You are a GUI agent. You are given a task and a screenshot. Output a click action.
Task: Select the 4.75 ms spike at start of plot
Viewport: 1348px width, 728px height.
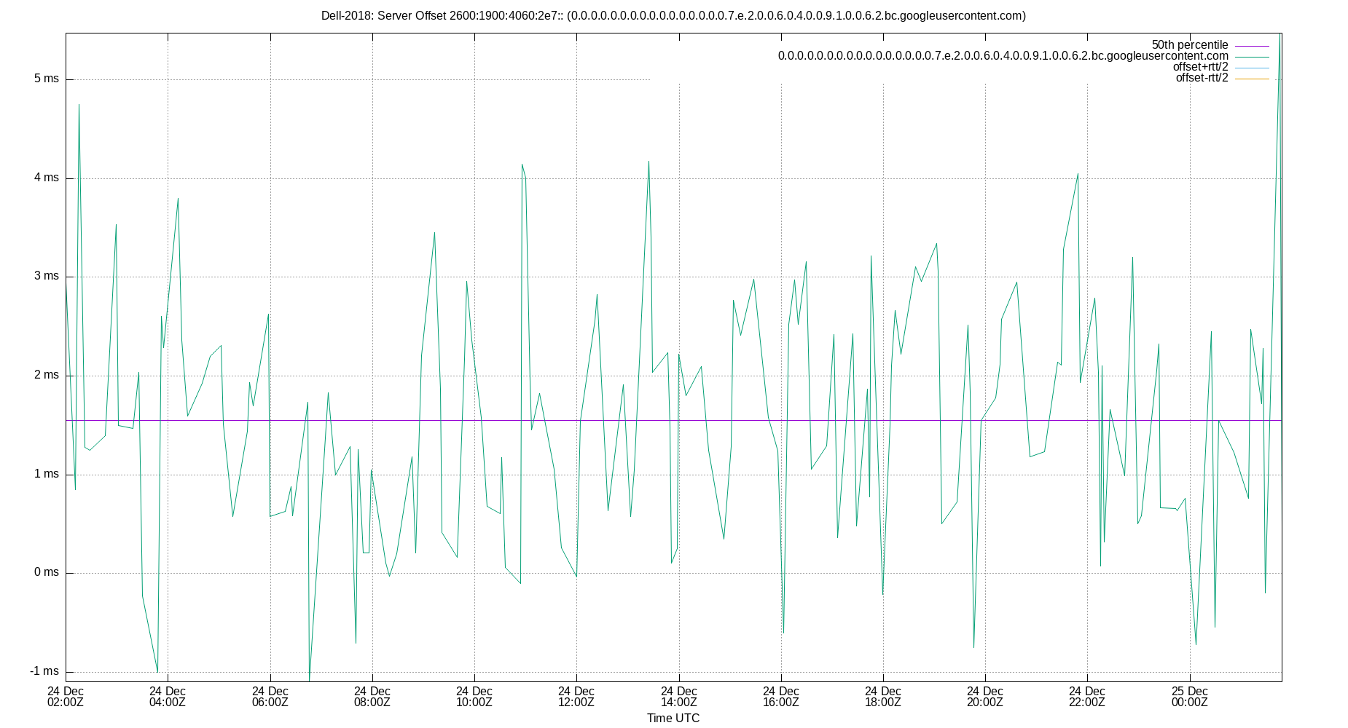point(79,104)
